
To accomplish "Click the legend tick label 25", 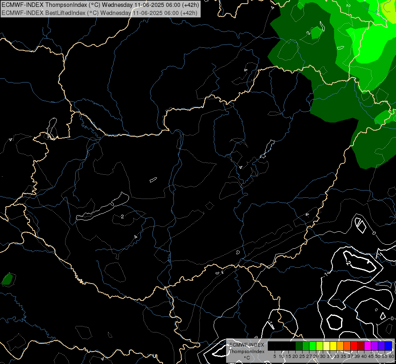I will 302,356.
